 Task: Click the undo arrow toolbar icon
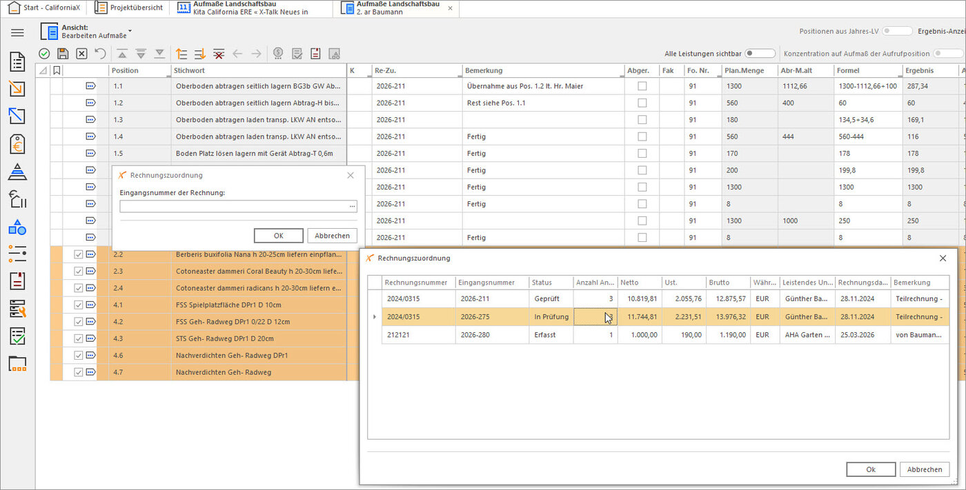tap(100, 54)
